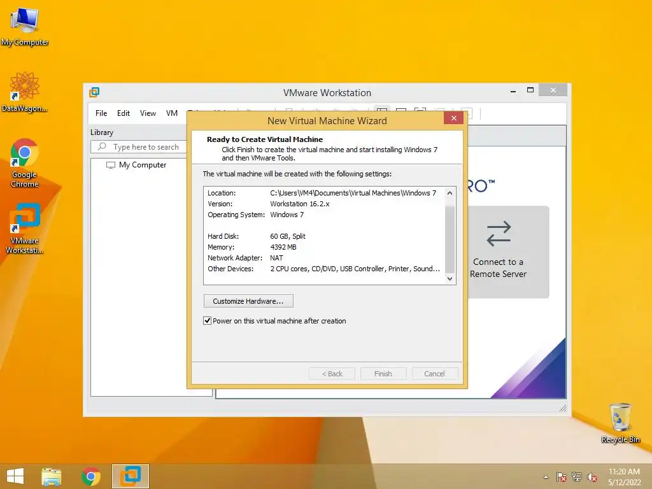The height and width of the screenshot is (489, 652).
Task: Click the Back button in the wizard
Action: 332,373
